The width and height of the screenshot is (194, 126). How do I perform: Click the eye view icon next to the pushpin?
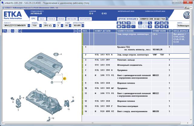click(162, 23)
